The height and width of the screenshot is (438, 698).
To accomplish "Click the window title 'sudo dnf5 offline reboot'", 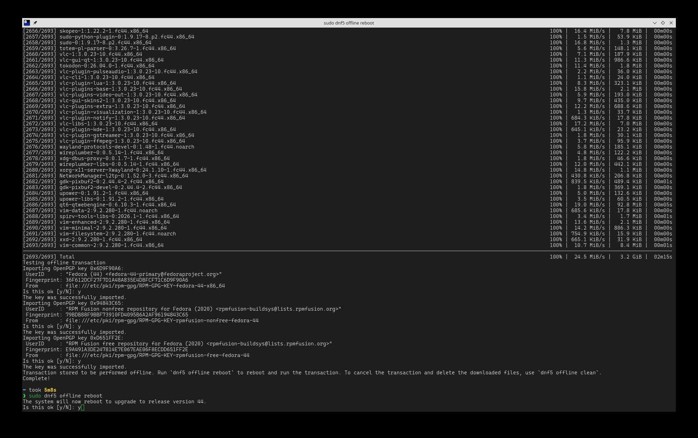I will [349, 23].
